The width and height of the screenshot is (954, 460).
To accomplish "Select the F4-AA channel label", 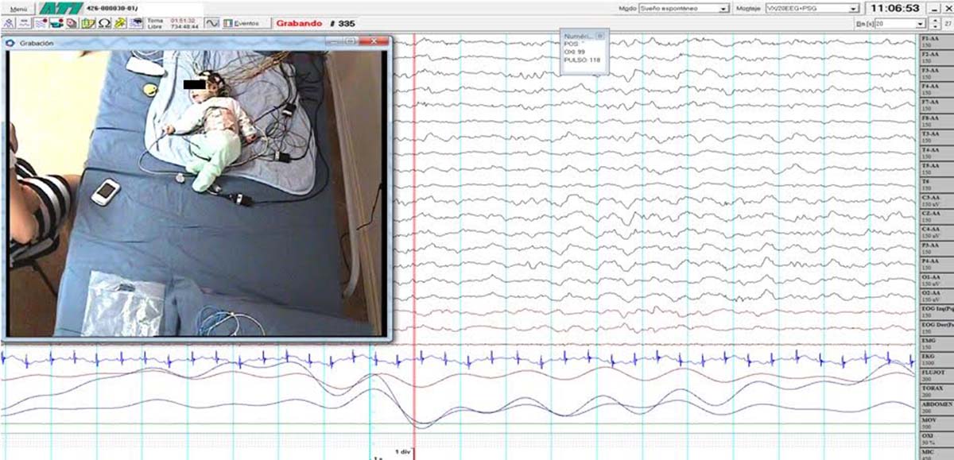I will pos(935,88).
